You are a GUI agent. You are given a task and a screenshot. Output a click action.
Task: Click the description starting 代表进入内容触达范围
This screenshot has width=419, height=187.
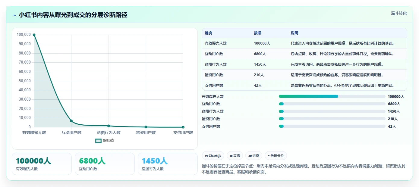pos(342,43)
